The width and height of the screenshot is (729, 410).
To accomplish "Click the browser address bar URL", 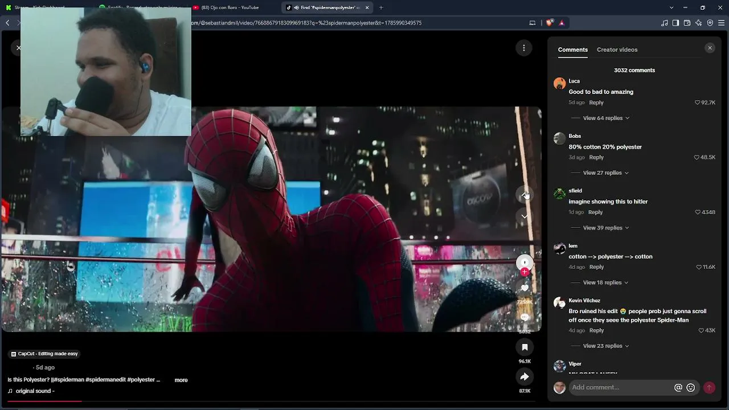I will pos(308,23).
